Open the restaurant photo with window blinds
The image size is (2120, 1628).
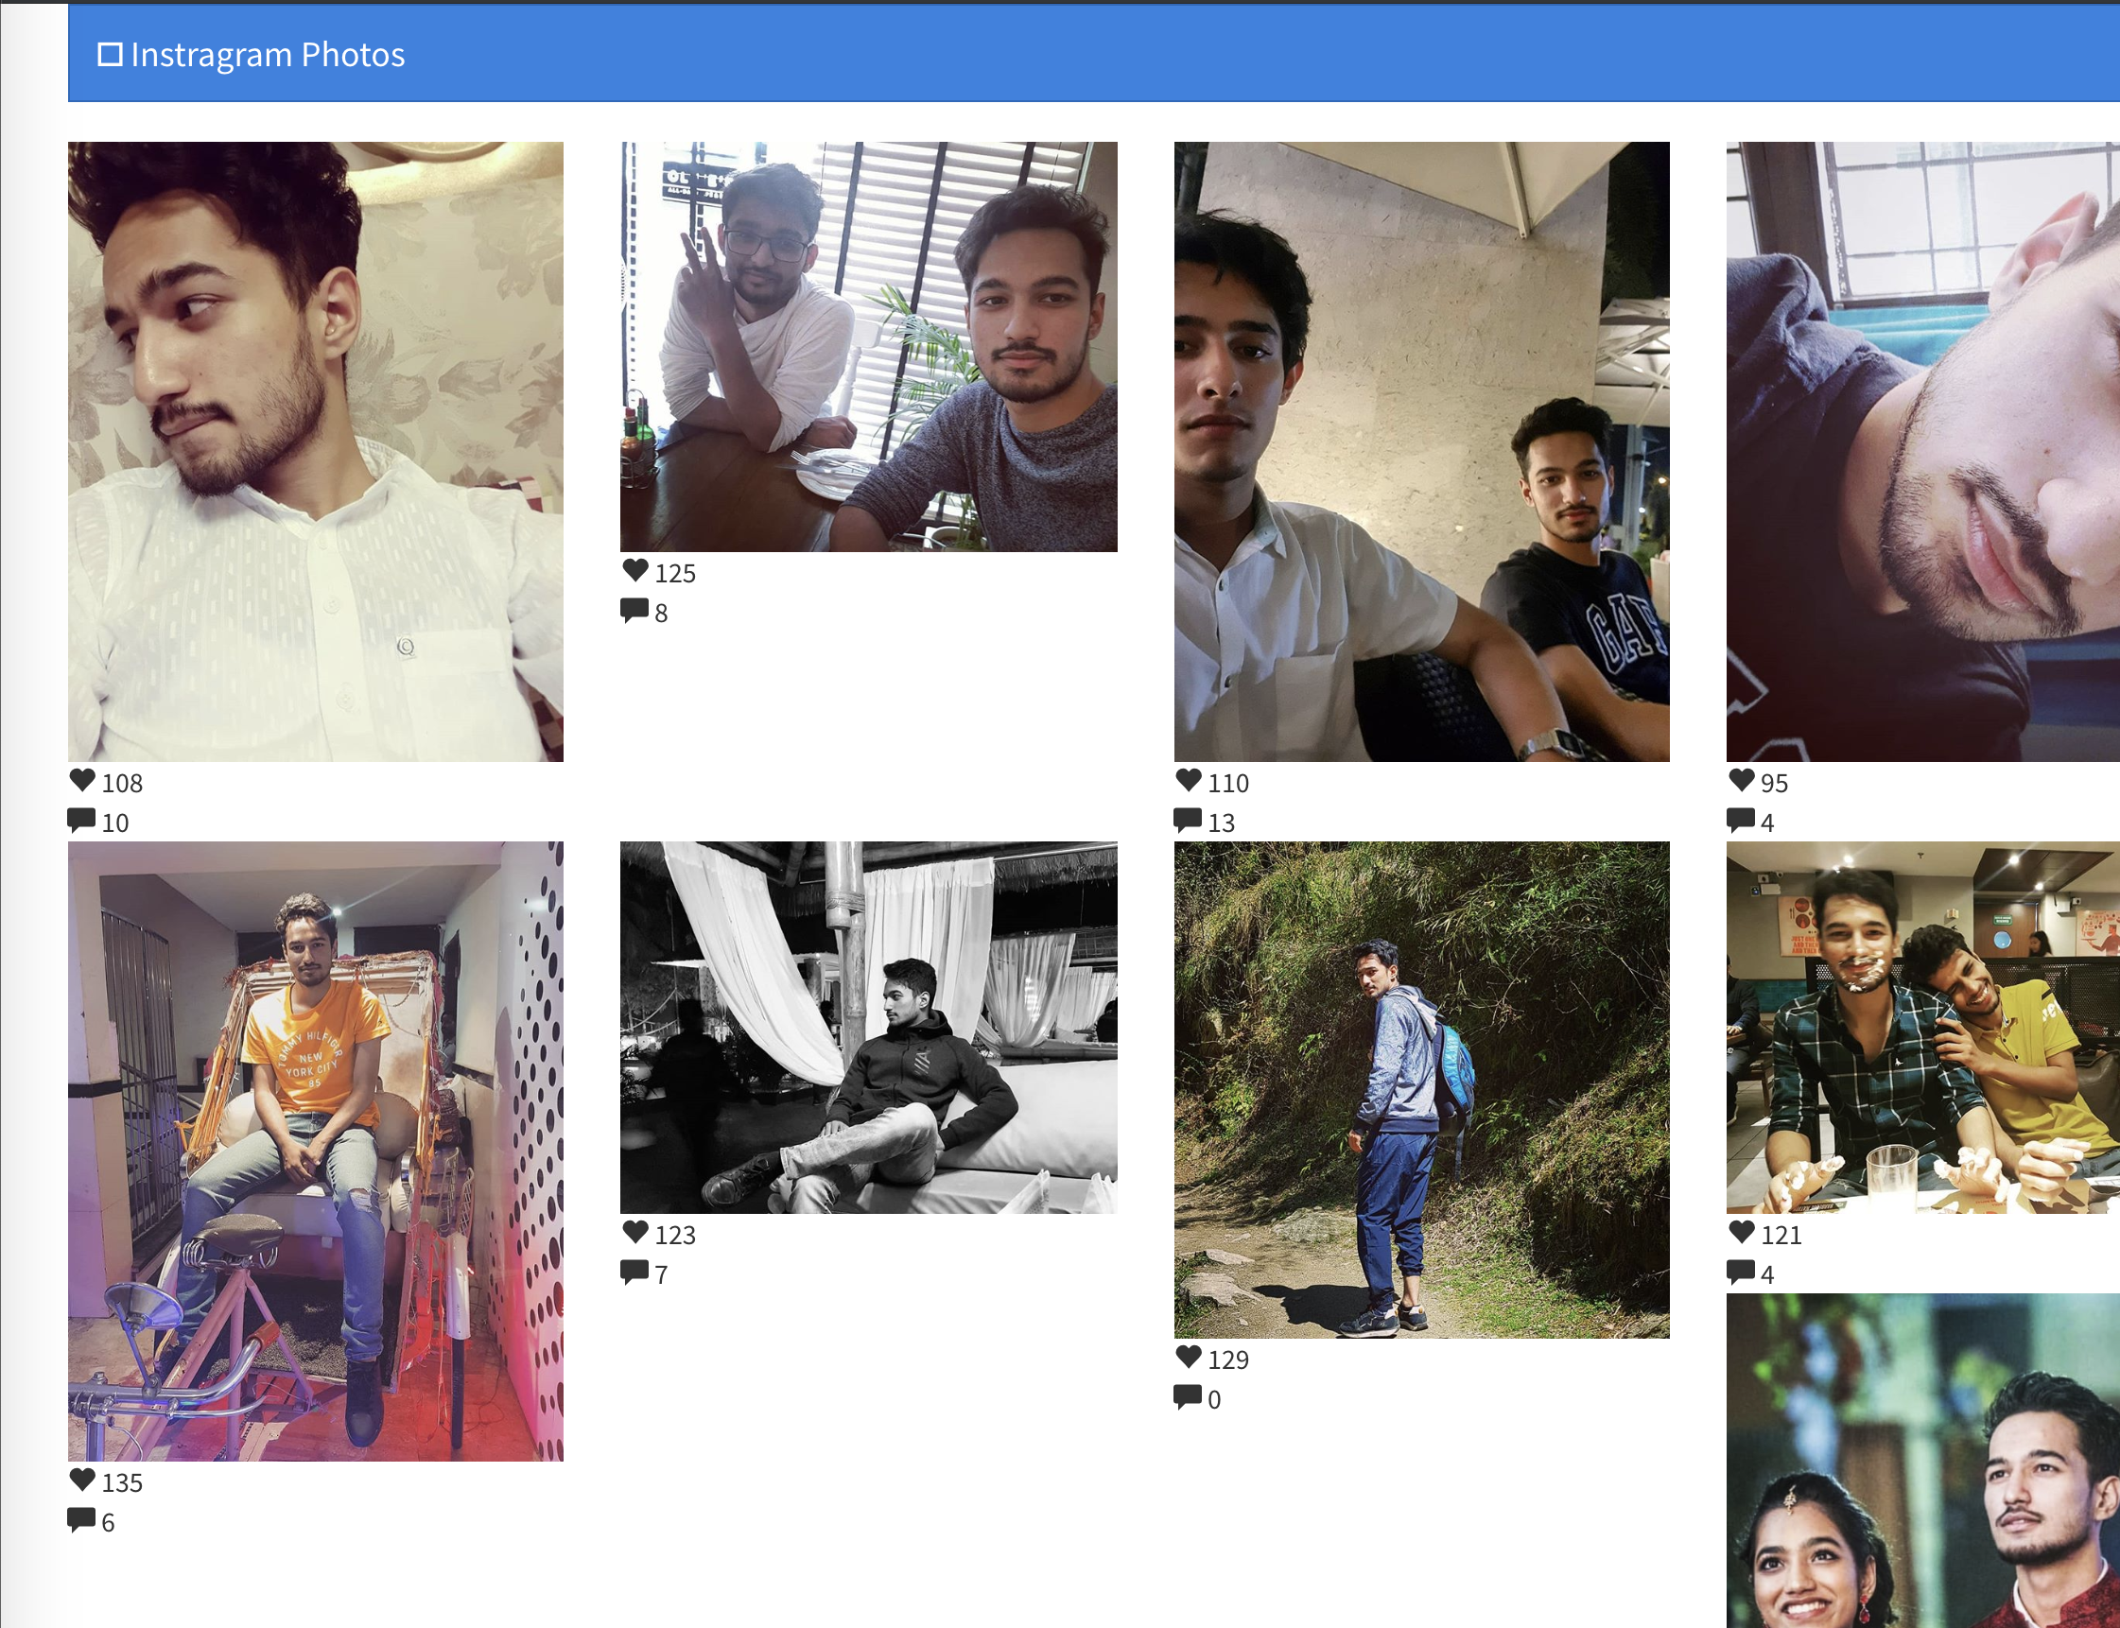tap(869, 347)
